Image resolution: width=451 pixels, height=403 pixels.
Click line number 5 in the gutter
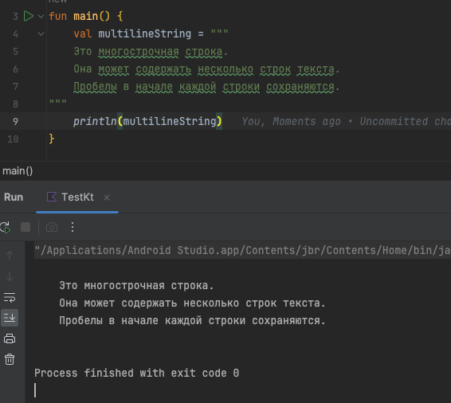pos(15,52)
